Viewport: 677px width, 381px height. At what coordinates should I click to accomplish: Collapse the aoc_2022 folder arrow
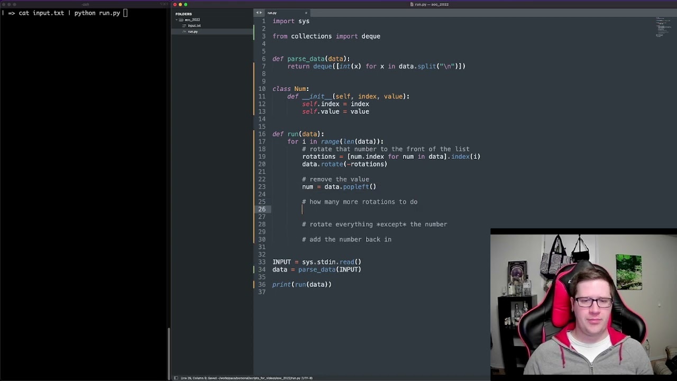tap(177, 20)
